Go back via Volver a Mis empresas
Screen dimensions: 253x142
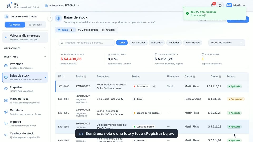pos(25,37)
